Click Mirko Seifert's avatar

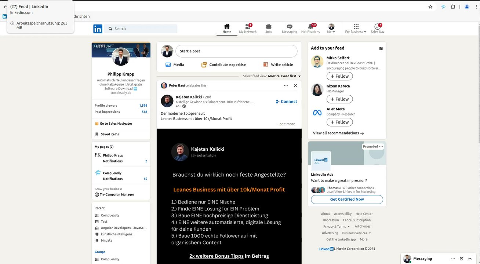pos(317,62)
